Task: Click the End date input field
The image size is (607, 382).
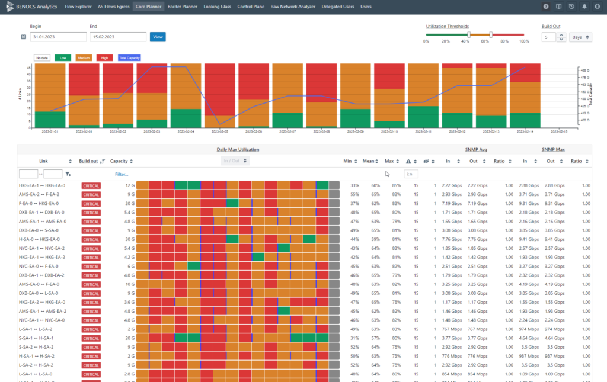Action: tap(118, 37)
